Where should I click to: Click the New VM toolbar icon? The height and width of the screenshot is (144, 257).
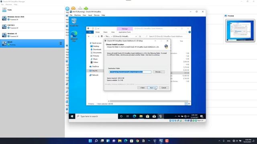point(67,9)
